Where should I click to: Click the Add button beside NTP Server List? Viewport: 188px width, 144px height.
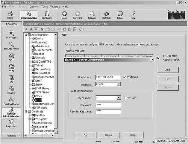[x=168, y=70]
